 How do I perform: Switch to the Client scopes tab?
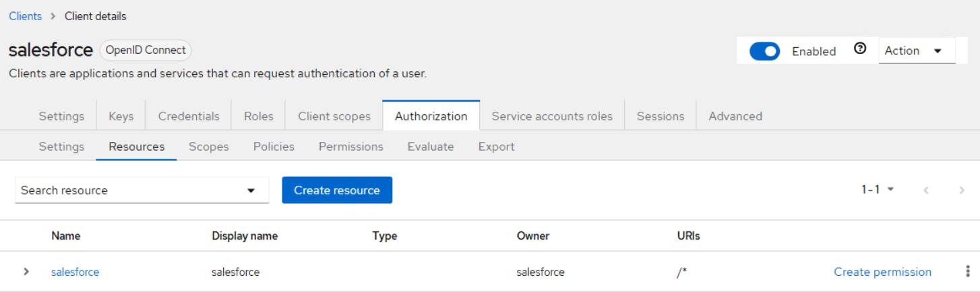coord(334,116)
